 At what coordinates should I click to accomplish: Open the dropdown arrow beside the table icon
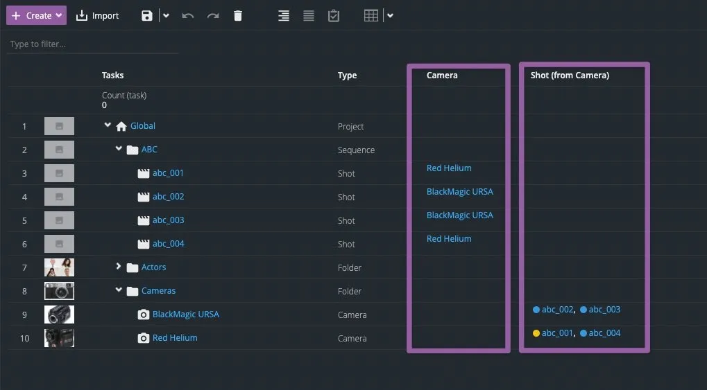[391, 15]
